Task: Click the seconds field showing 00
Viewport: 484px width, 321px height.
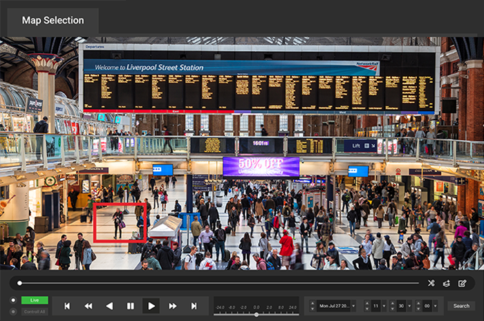Action: (x=427, y=306)
